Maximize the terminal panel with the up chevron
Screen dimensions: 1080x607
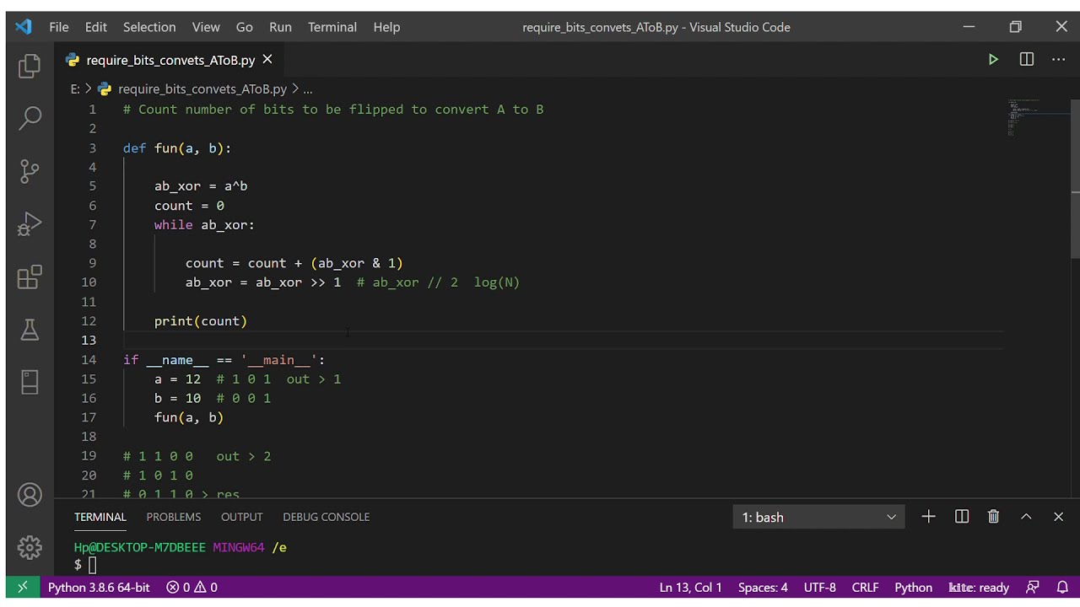[1026, 517]
